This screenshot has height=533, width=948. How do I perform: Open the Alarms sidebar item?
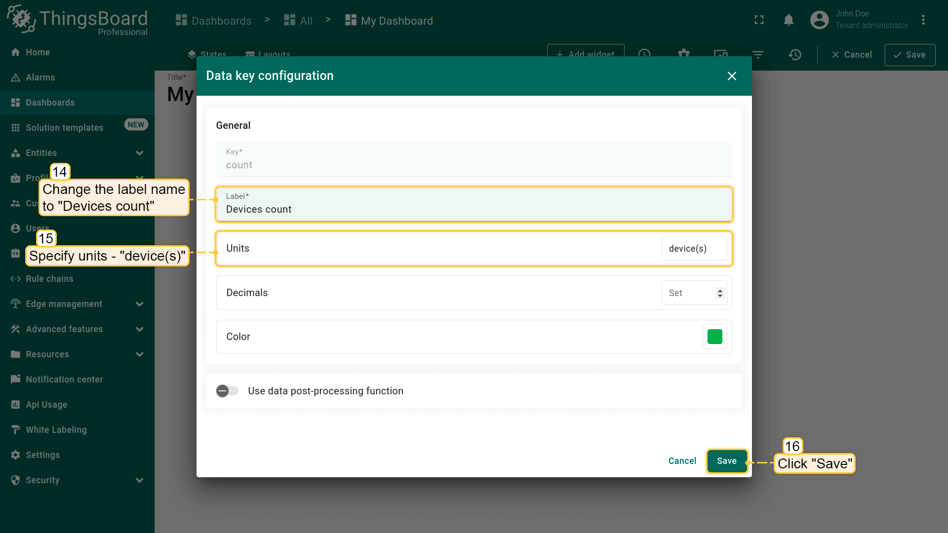tap(40, 77)
